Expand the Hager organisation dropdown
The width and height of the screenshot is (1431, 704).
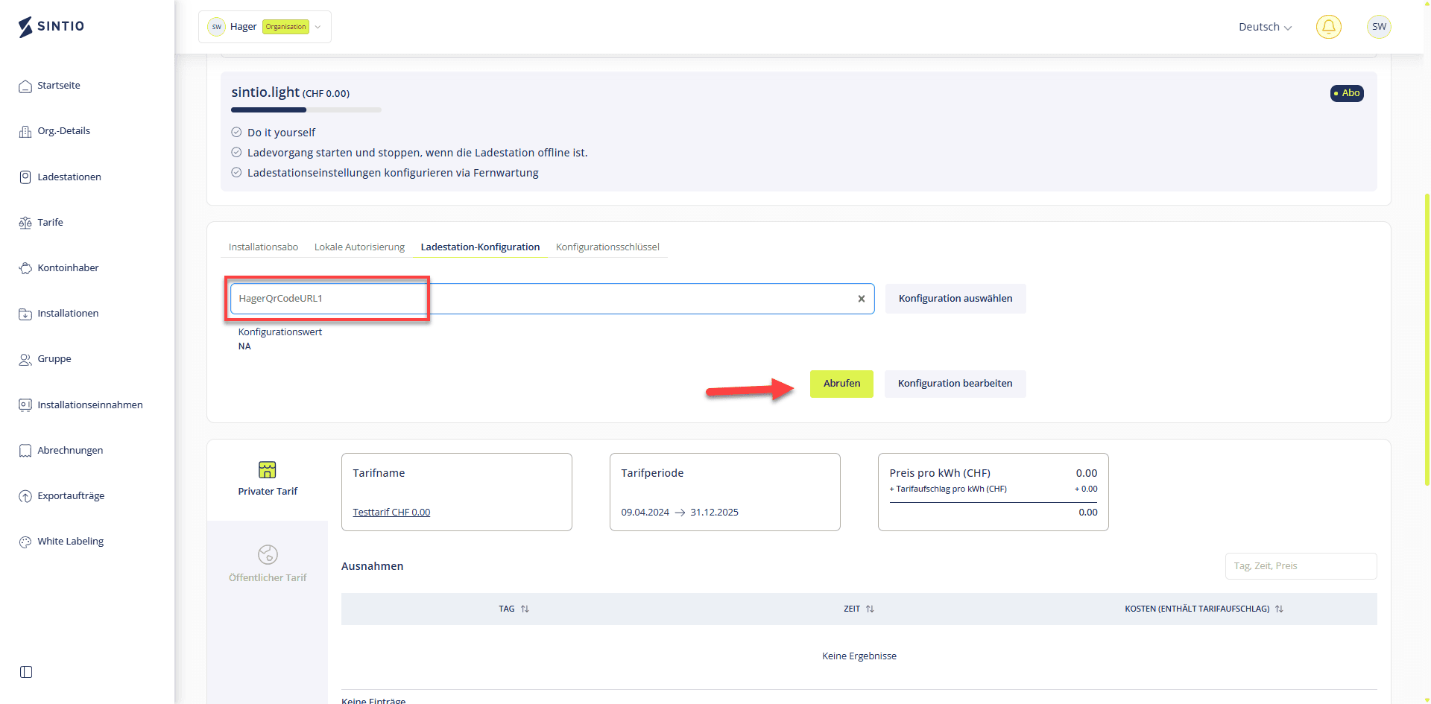tap(265, 27)
